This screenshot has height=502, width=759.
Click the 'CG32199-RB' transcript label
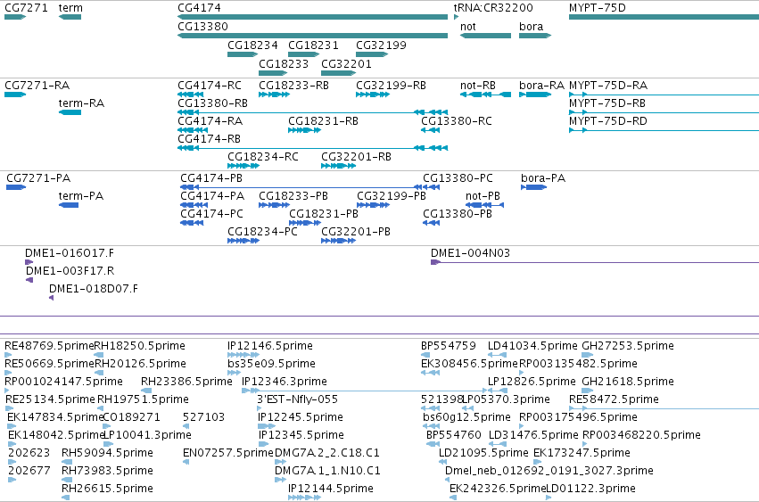[392, 86]
